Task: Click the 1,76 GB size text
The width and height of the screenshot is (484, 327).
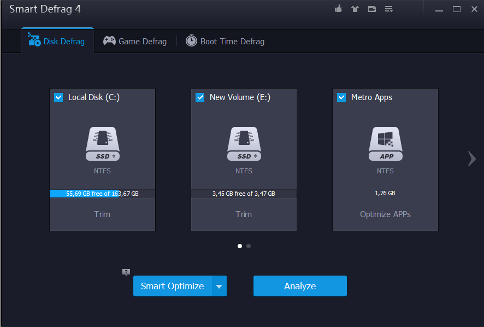Action: [x=385, y=193]
